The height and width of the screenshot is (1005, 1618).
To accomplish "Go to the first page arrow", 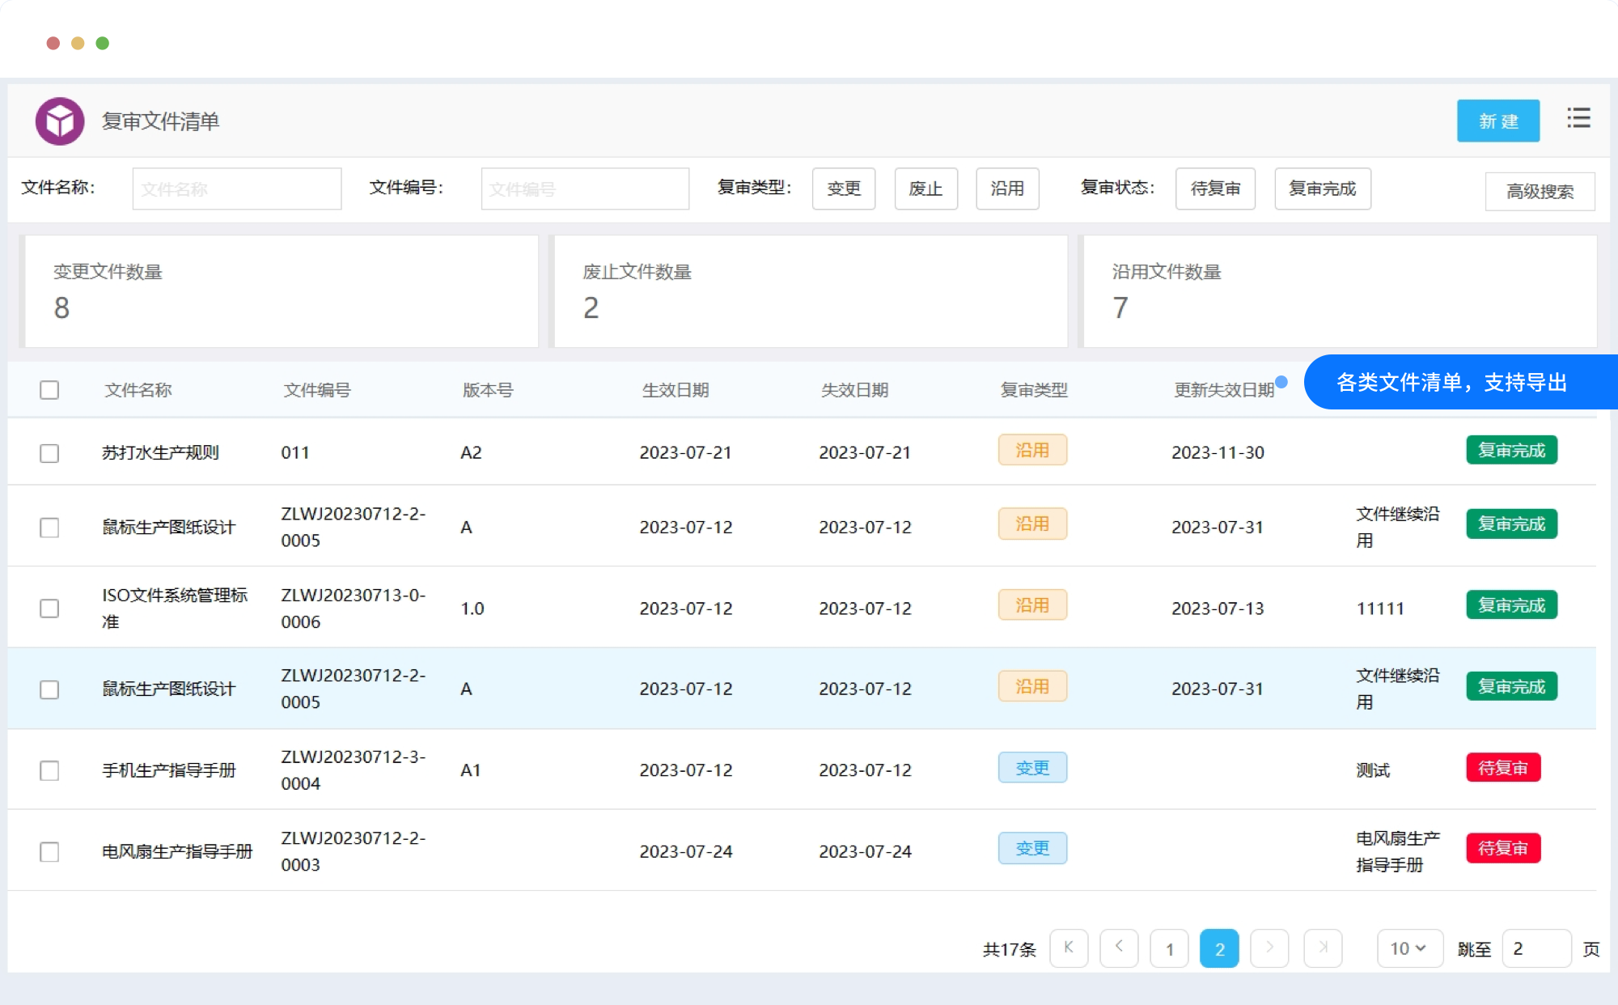I will 1068,948.
